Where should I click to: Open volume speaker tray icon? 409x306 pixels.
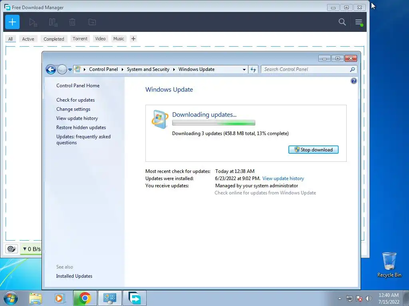point(369,298)
